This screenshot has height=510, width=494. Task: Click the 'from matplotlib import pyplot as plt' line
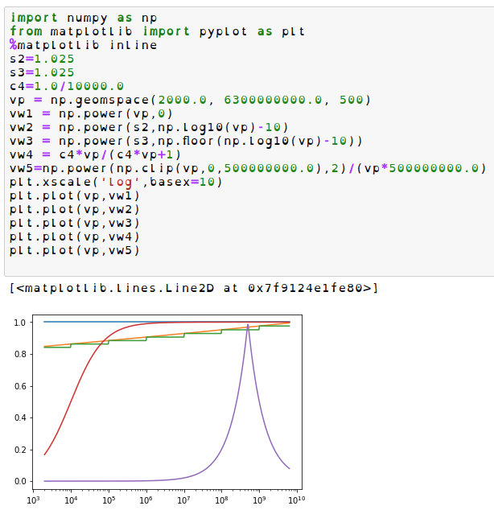(158, 31)
